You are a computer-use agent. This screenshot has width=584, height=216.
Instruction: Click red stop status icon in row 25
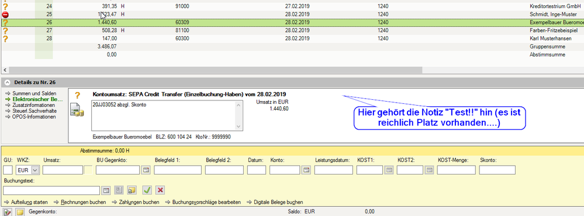click(5, 15)
